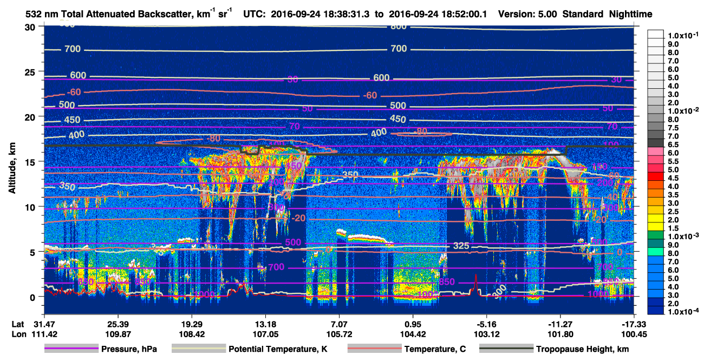Click the "Lat" row label
This screenshot has height=361, width=704.
point(17,323)
